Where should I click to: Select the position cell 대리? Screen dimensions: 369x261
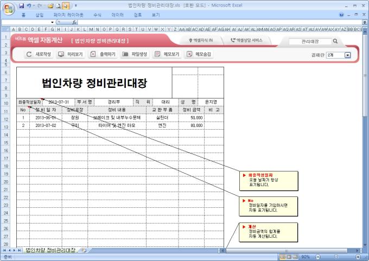click(x=166, y=102)
